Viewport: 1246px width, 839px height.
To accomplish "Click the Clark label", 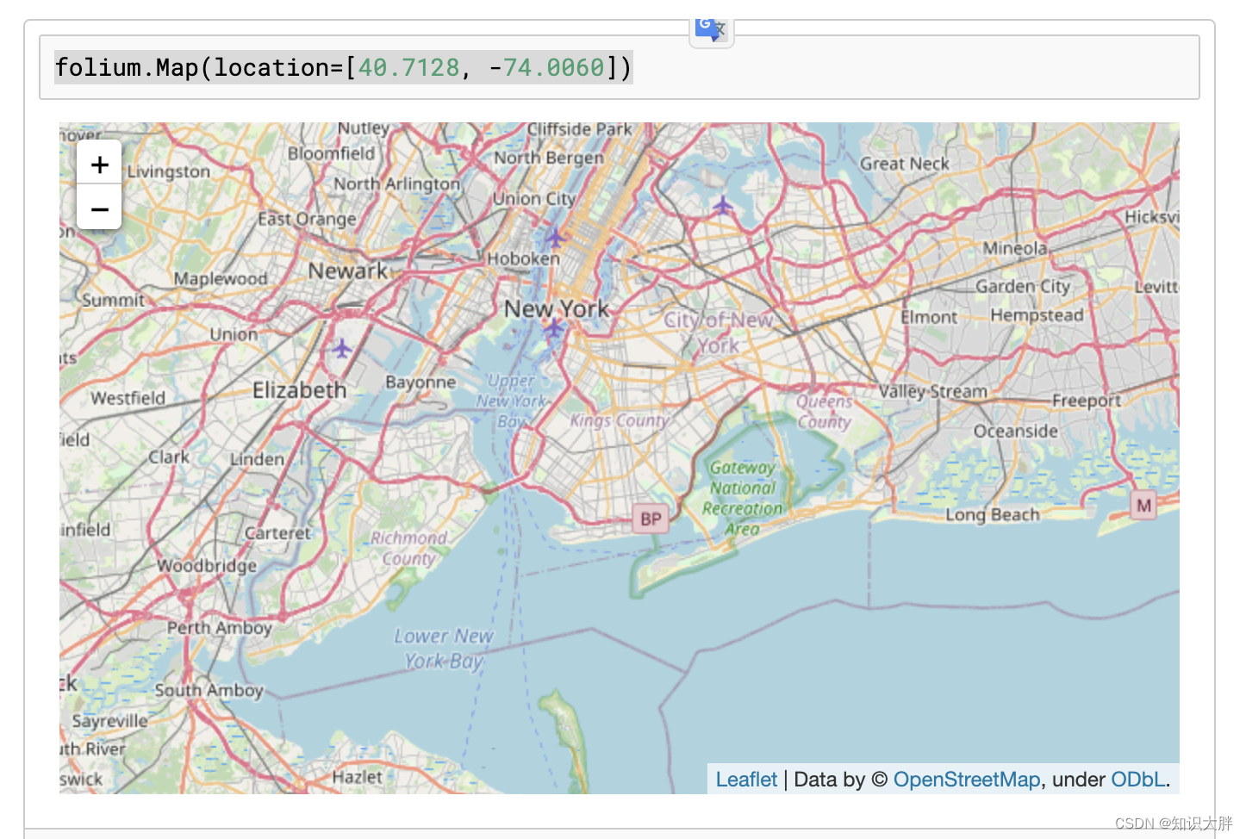I will click(x=169, y=457).
